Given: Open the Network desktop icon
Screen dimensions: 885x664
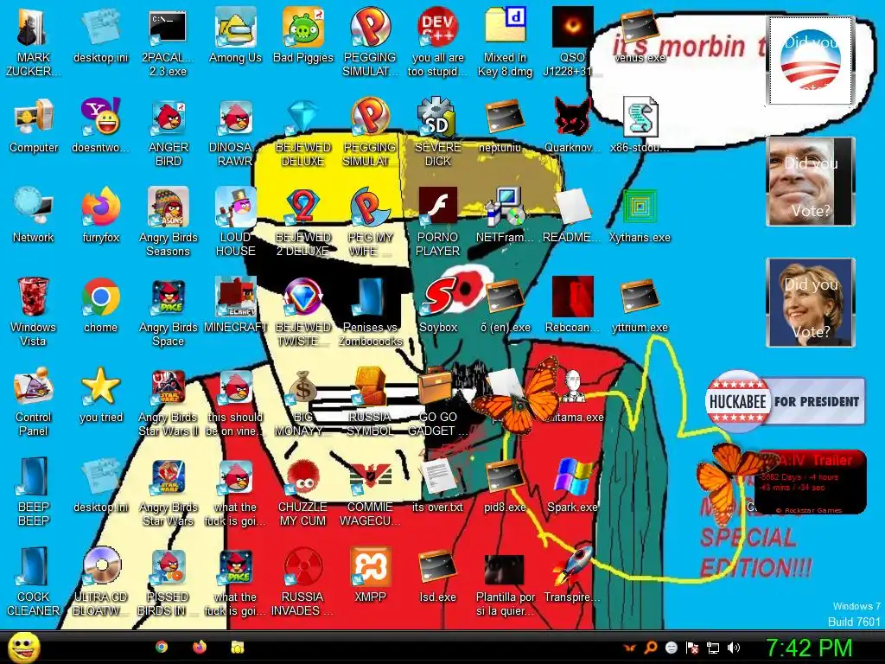Looking at the screenshot, I should [x=34, y=215].
